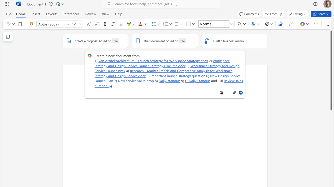The height and width of the screenshot is (187, 334).
Task: Click the Paste clipboard icon
Action: pyautogui.click(x=20, y=24)
